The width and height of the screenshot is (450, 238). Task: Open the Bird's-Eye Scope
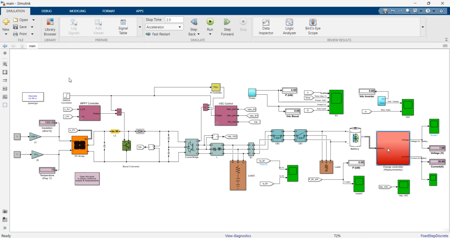pyautogui.click(x=312, y=26)
